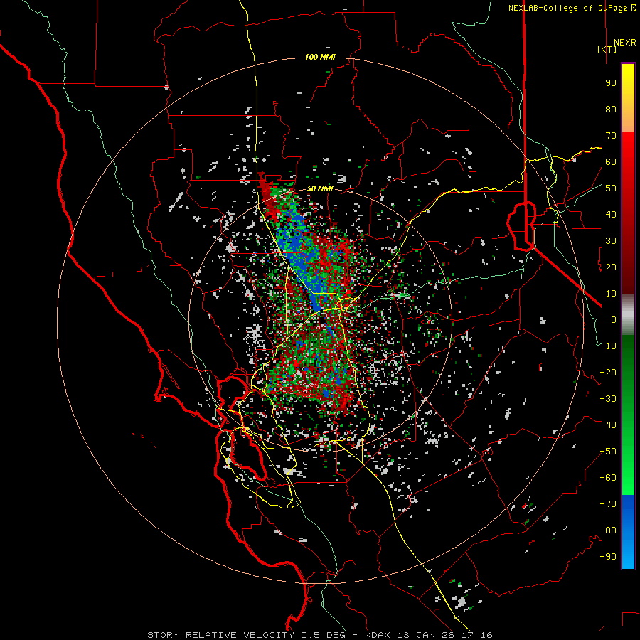The image size is (640, 640).
Task: Click the -50 scale value
Action: 608,452
